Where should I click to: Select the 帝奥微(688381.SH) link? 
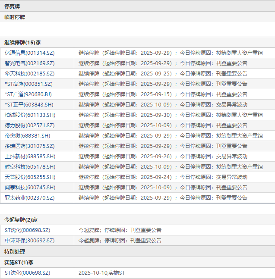pos(28,135)
